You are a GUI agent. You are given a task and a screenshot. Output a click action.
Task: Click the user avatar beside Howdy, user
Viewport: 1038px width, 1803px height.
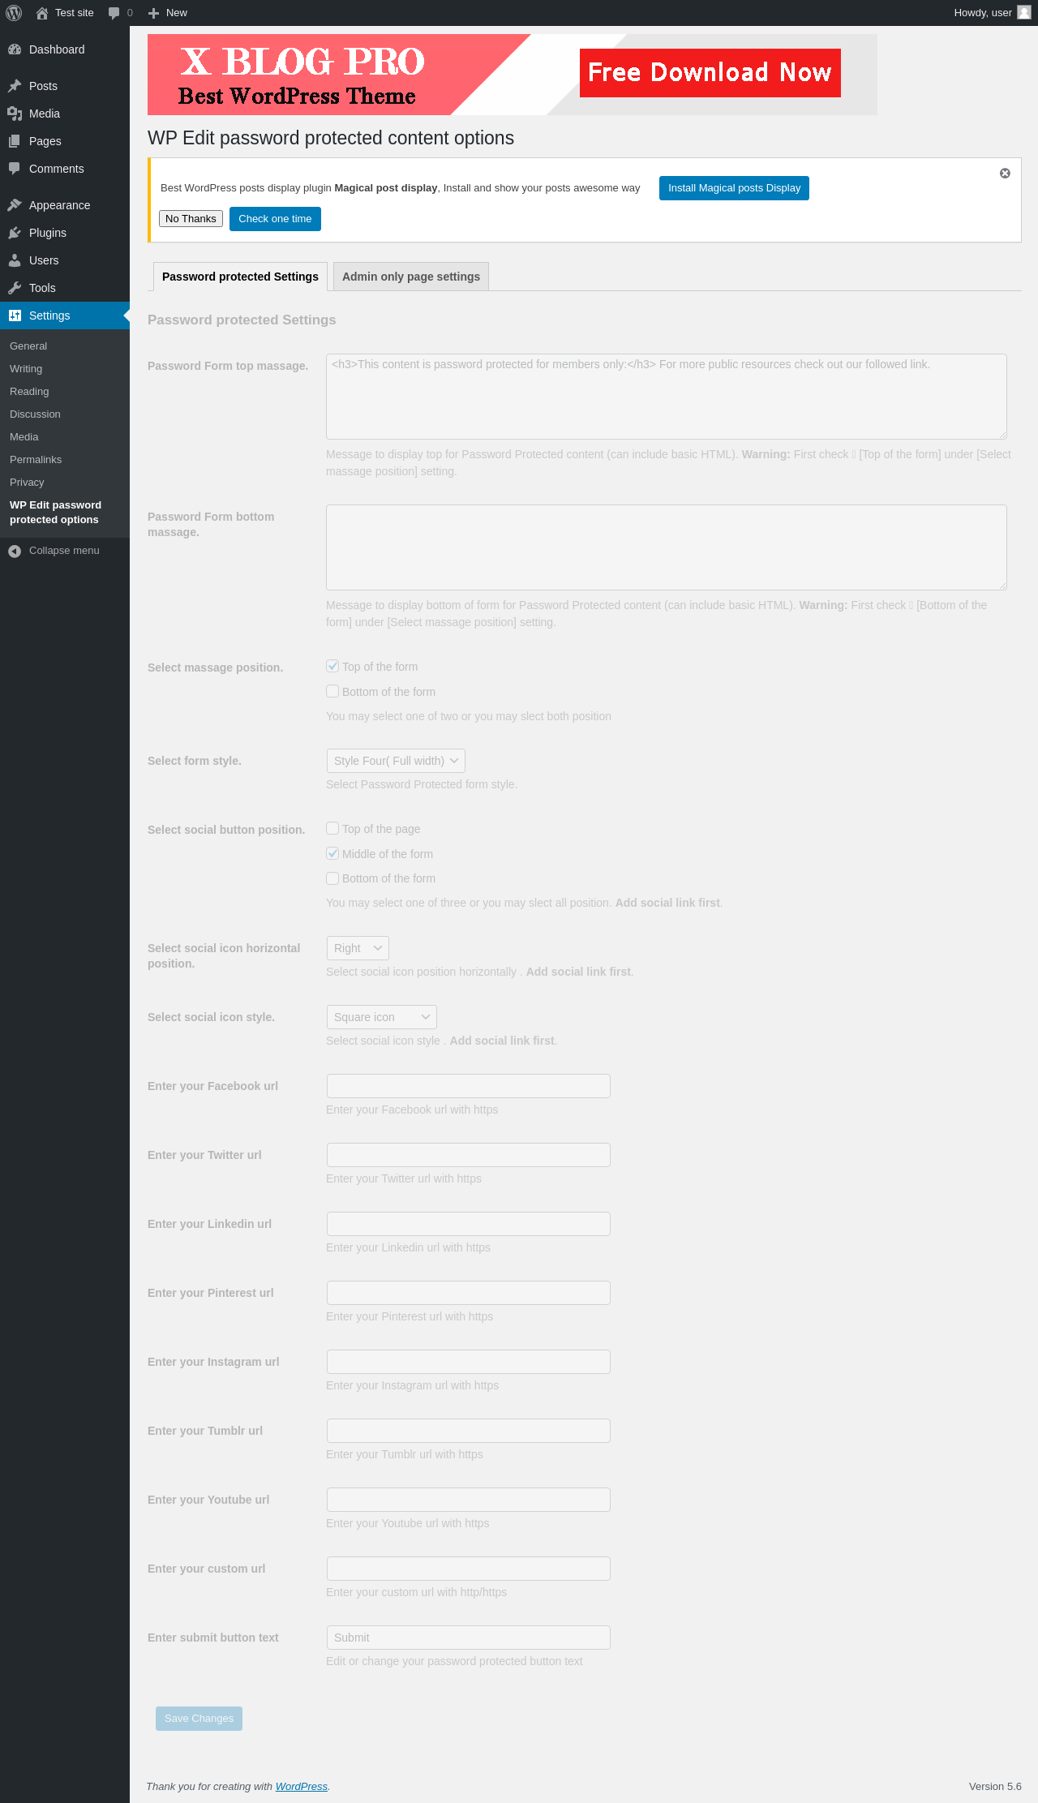pos(1024,13)
